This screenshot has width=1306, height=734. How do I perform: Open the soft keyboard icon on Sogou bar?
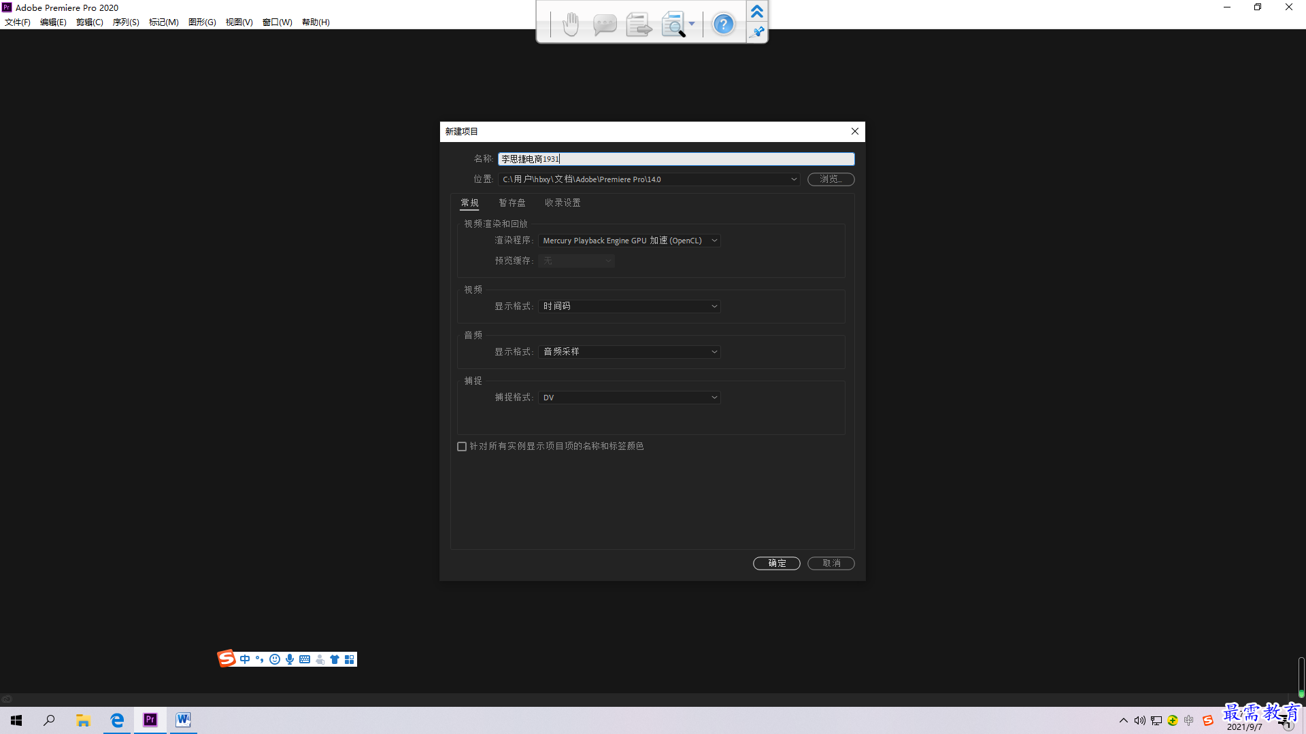[x=305, y=659]
